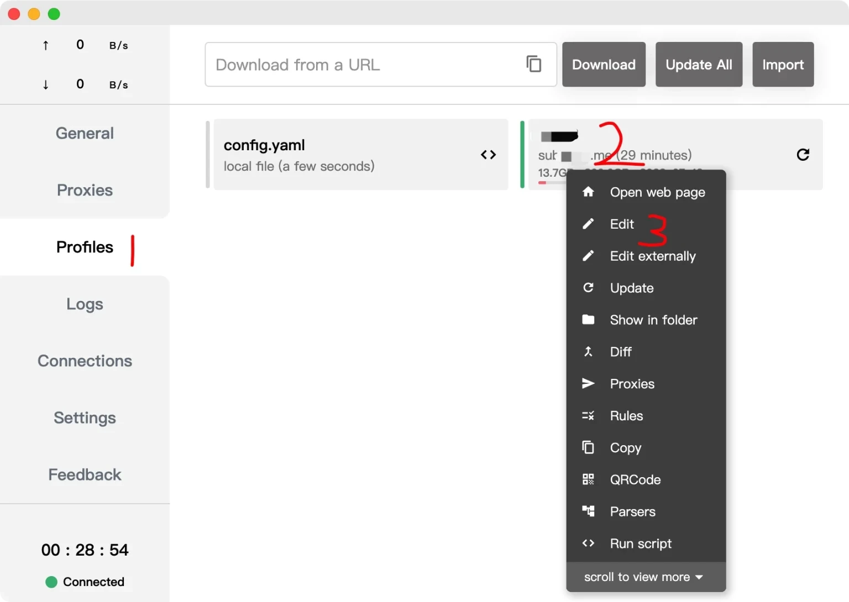Expand scroll to view more arrow
The image size is (849, 602).
click(699, 577)
